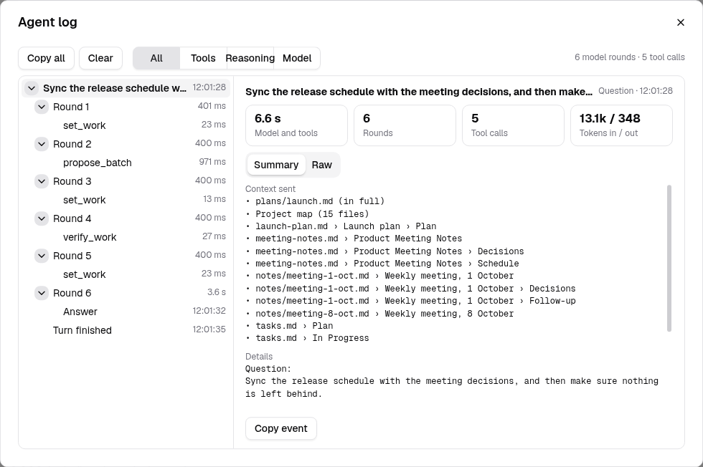Image resolution: width=703 pixels, height=467 pixels.
Task: Click the Details heading
Action: pos(259,357)
